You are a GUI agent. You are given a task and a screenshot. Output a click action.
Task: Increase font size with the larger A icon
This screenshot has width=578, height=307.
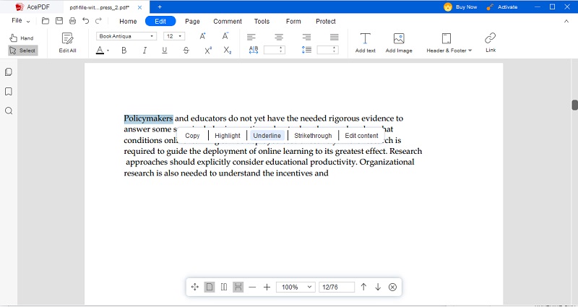[x=203, y=36]
